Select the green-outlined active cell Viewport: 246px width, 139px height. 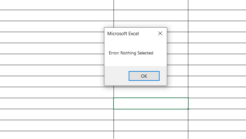coord(151,103)
